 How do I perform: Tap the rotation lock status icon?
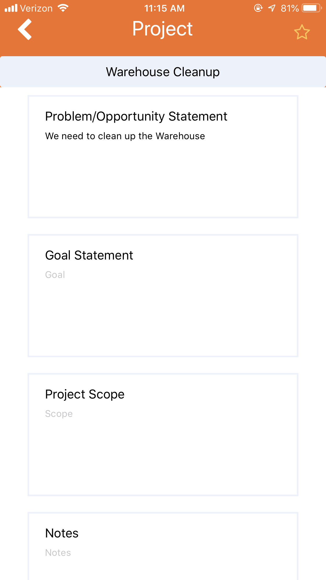pos(258,8)
